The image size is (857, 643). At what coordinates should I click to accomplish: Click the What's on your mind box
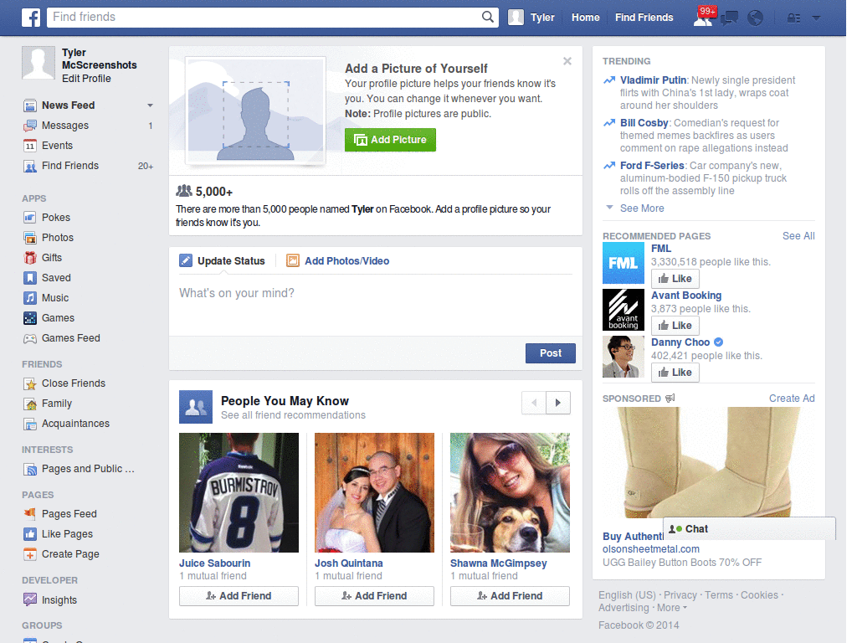(x=376, y=306)
